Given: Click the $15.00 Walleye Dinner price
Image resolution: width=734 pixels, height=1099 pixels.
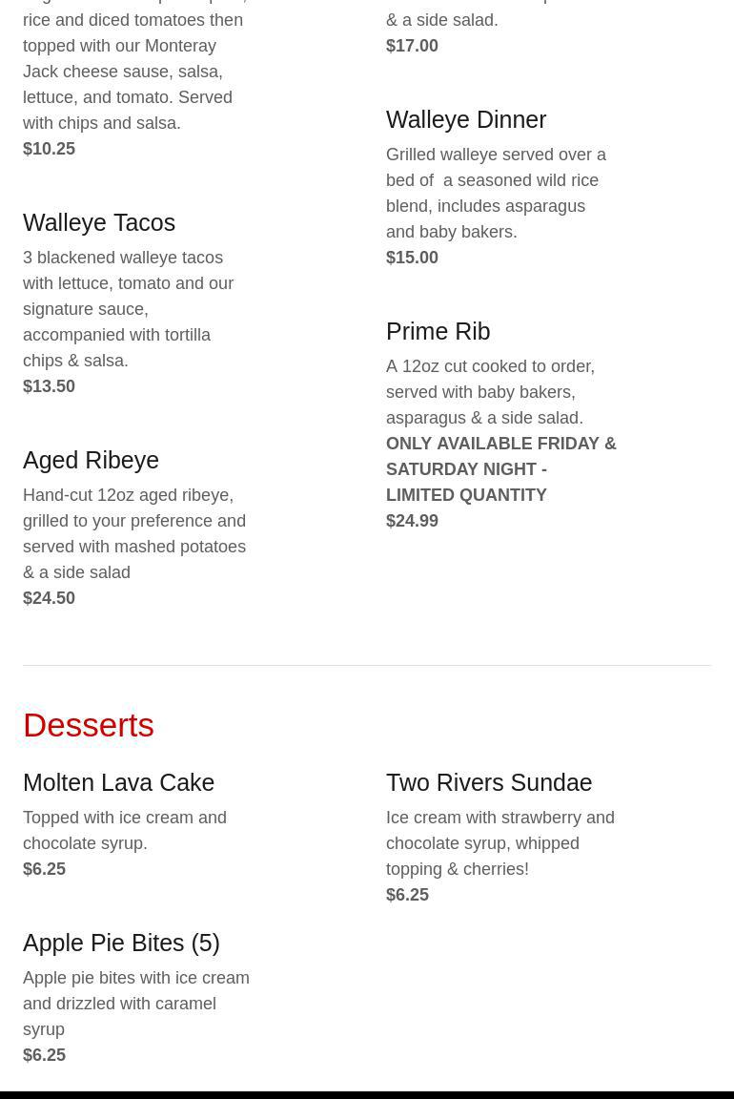Looking at the screenshot, I should pyautogui.click(x=412, y=258).
